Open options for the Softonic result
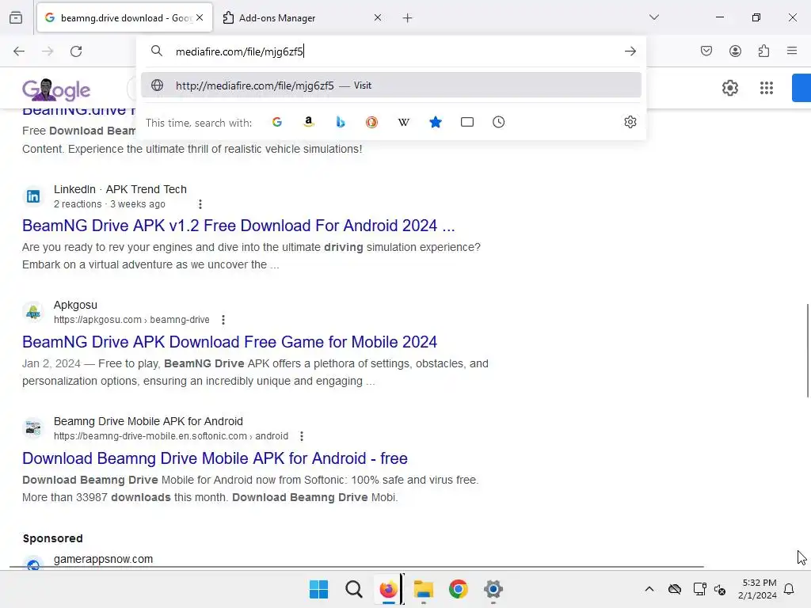 point(302,436)
